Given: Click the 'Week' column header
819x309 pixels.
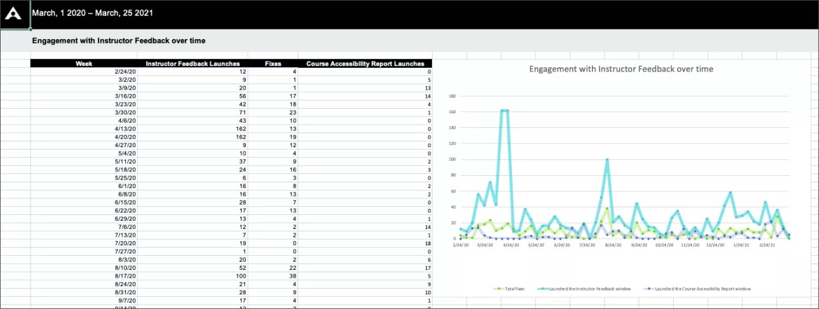Looking at the screenshot, I should (84, 63).
